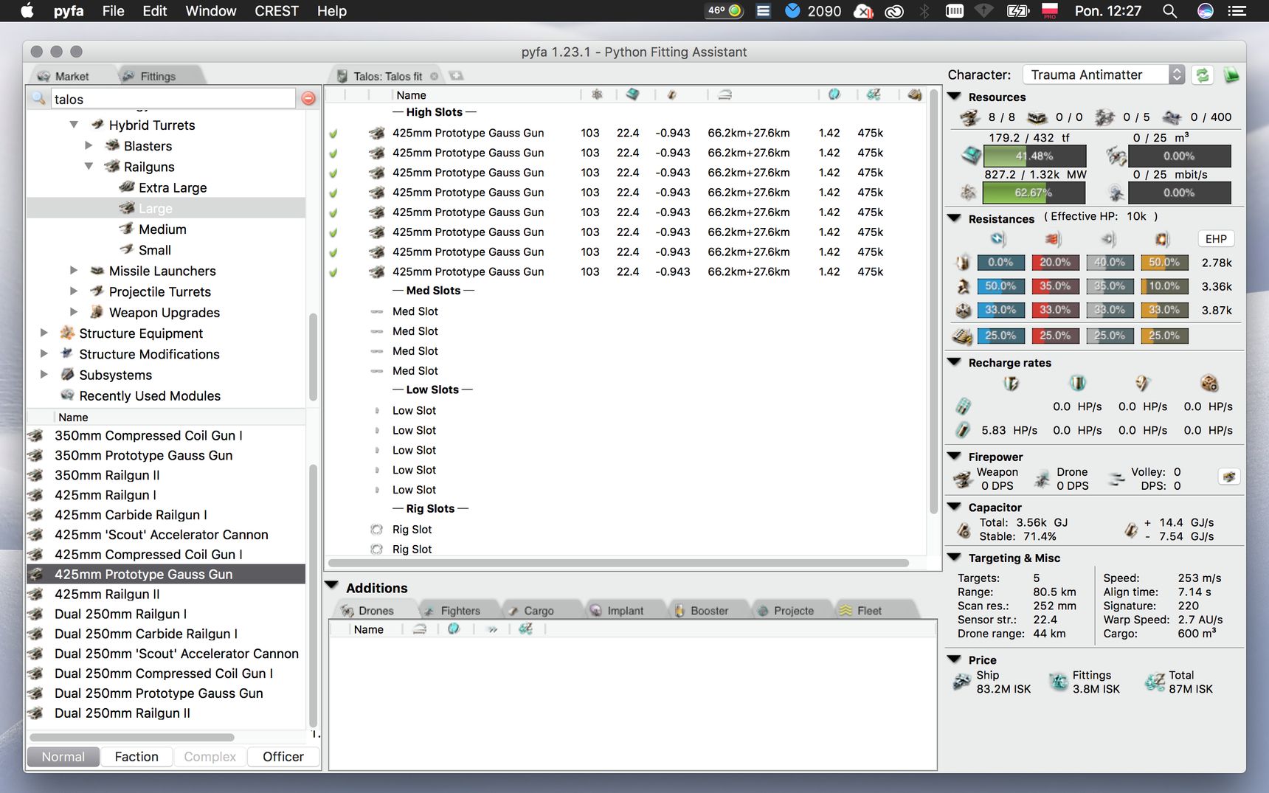Viewport: 1269px width, 793px height.
Task: Click the thermal resistance column icon
Action: [x=1053, y=238]
